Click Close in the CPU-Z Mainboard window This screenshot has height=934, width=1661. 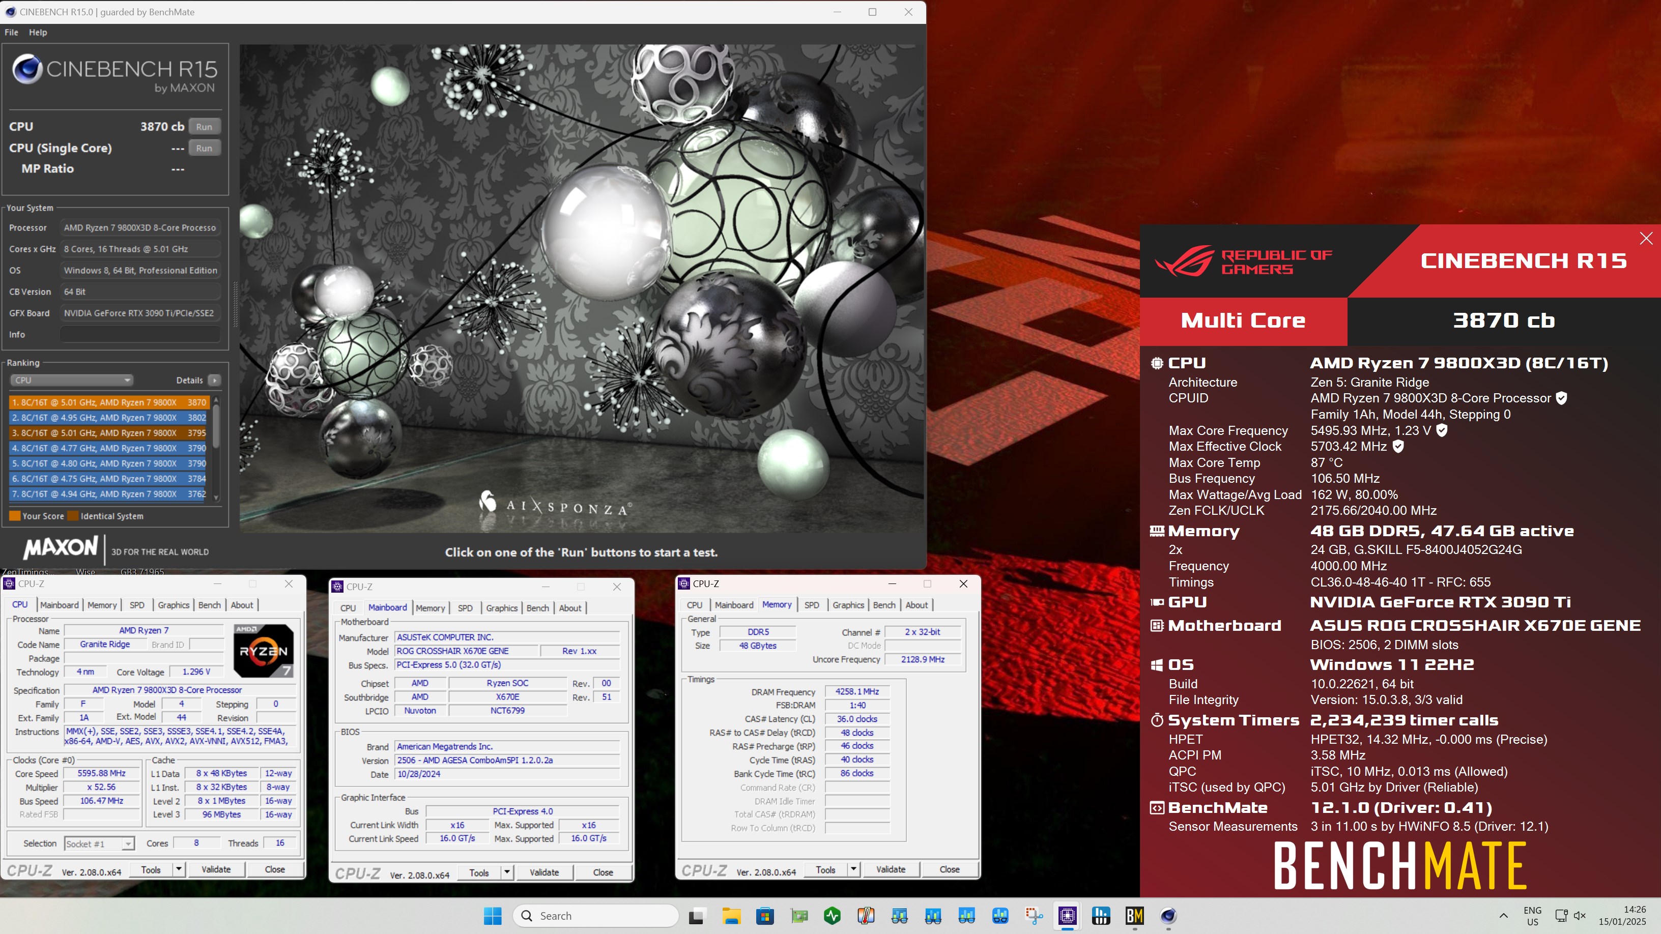pyautogui.click(x=603, y=873)
